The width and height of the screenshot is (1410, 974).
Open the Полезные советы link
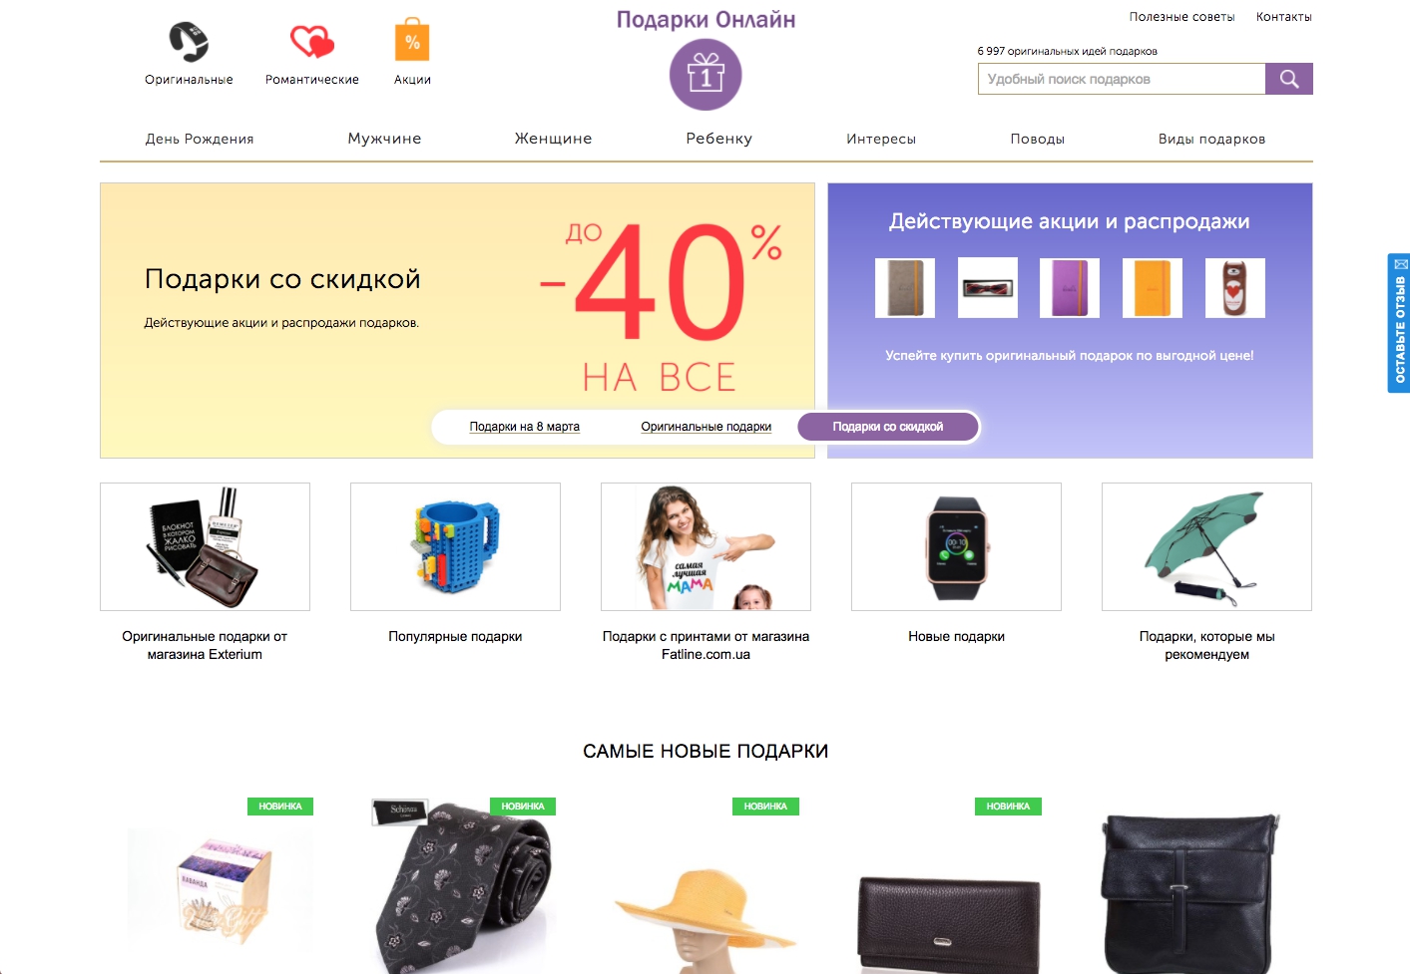1182,17
